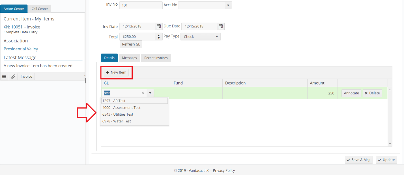Open the Privacy Policy link

(x=224, y=170)
